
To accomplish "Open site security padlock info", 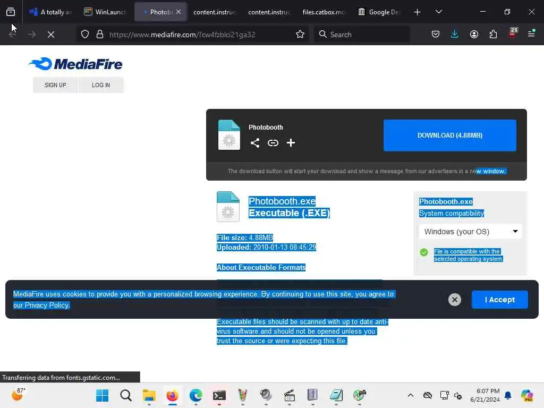I will click(100, 35).
